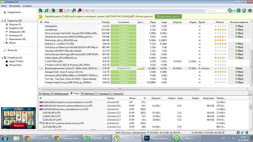
Task: Click Пуск button for Molodezhka torrent
Action: tap(239, 26)
